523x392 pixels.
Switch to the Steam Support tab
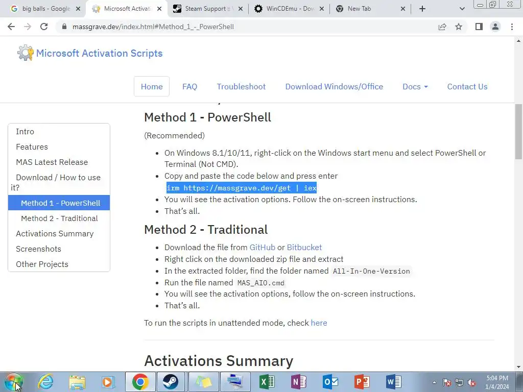point(207,9)
